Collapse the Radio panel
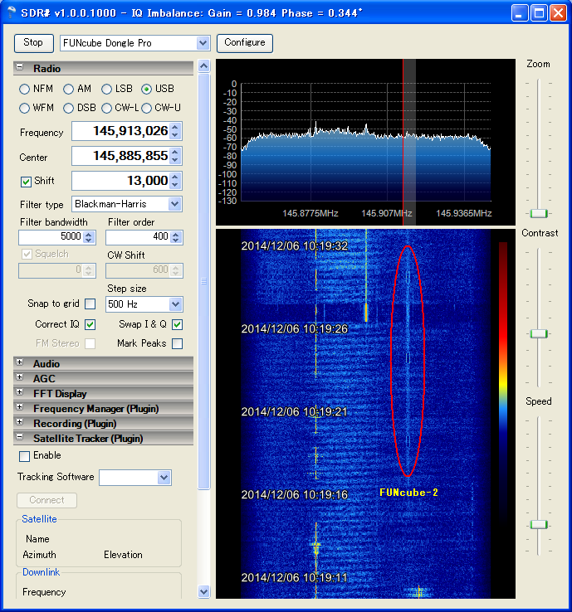The image size is (572, 612). coord(20,67)
